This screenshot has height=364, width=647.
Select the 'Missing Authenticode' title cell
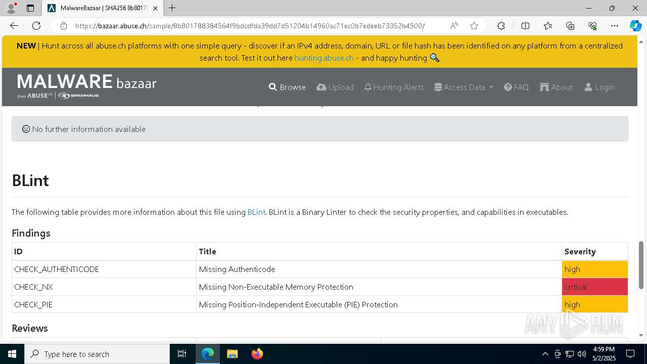click(379, 269)
